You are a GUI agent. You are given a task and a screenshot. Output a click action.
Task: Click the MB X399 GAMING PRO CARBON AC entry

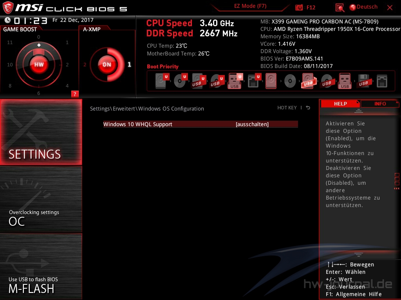[x=320, y=22]
